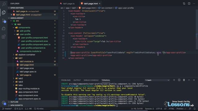Screen dimensions: 198x111
Task: Open the bash terminal selector dropdown
Action: coord(157,80)
